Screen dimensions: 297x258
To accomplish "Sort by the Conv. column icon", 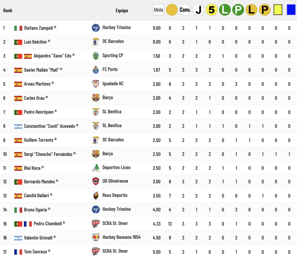I will 185,10.
